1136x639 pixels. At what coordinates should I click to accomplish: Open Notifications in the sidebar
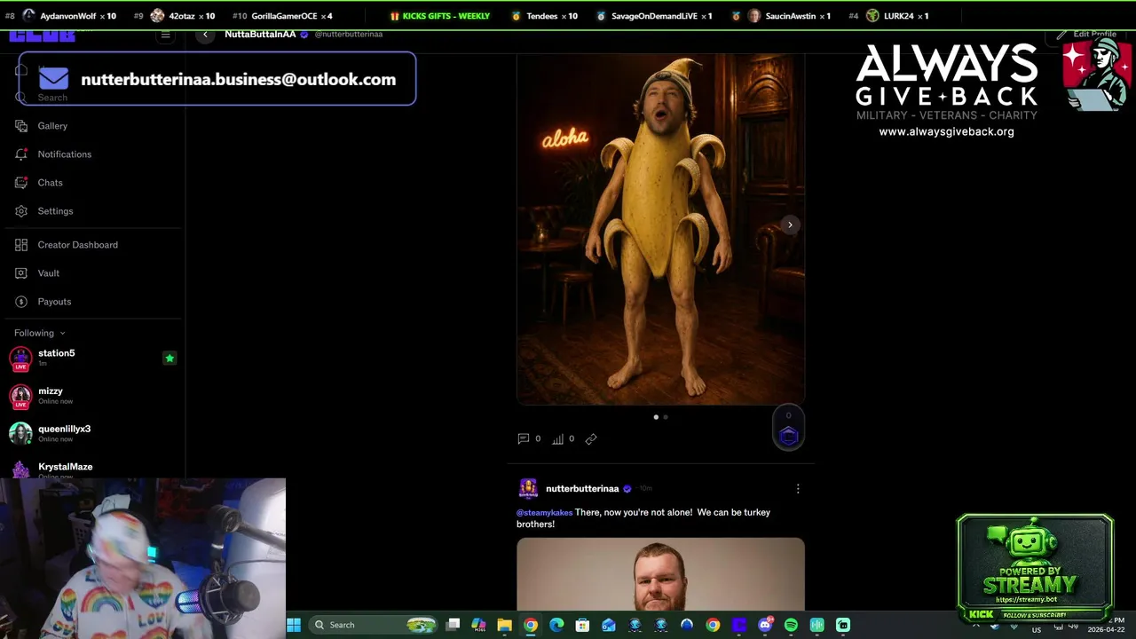coord(64,154)
